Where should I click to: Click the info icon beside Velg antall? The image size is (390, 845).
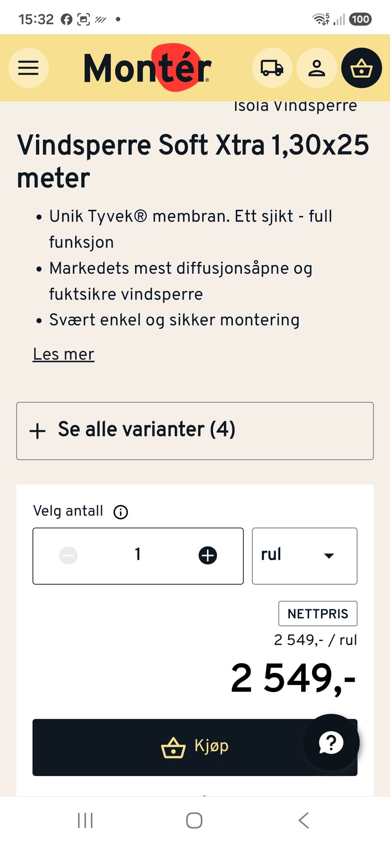[x=121, y=512]
